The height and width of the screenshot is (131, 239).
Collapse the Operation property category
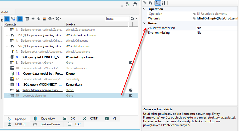[144, 9]
